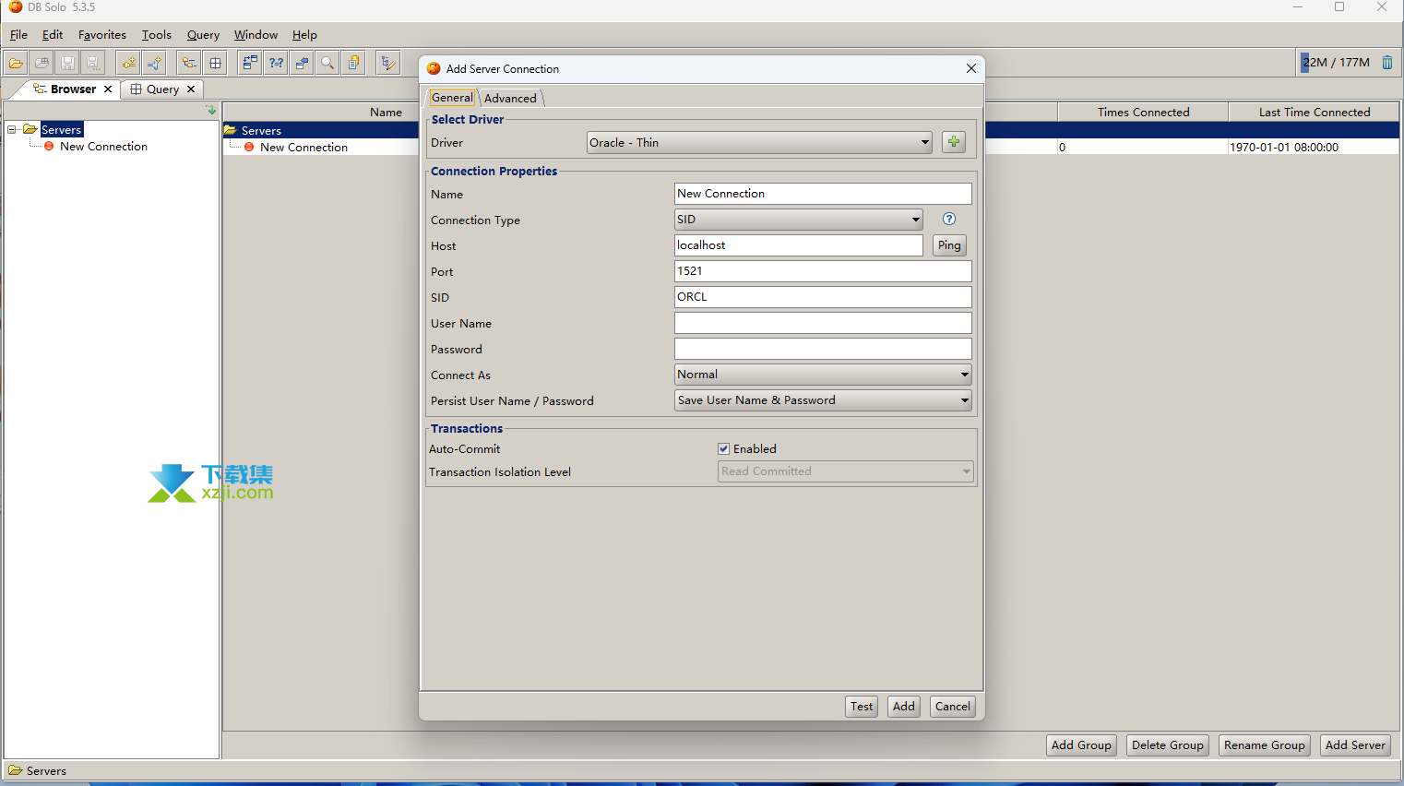Click the Rename Group button
The width and height of the screenshot is (1404, 786).
coord(1265,745)
